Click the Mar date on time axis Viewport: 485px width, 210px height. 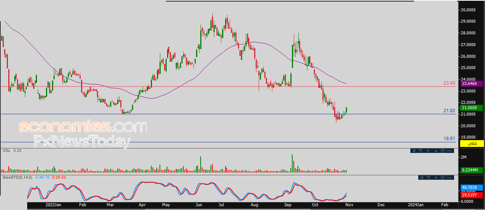click(x=110, y=205)
